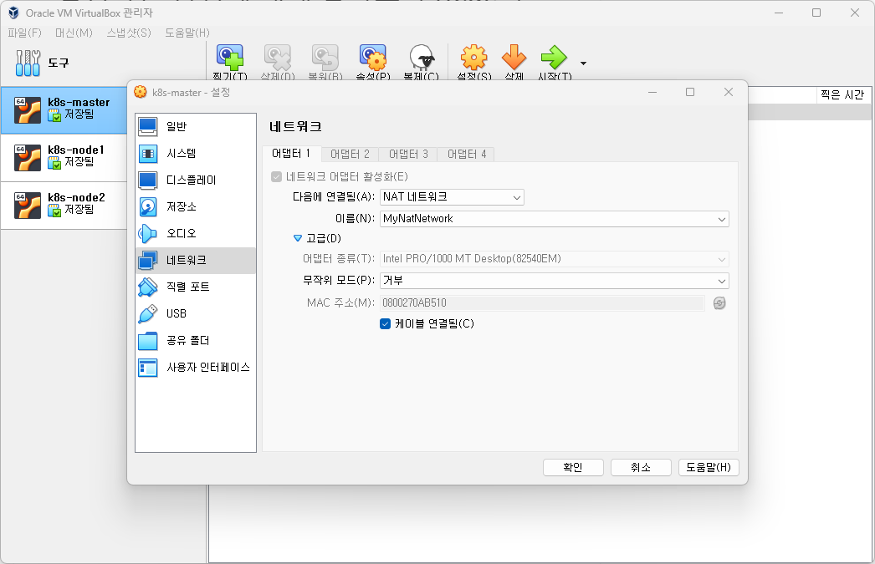This screenshot has width=875, height=564.
Task: Click the Tools (도구) icon in sidebar
Action: [28, 63]
